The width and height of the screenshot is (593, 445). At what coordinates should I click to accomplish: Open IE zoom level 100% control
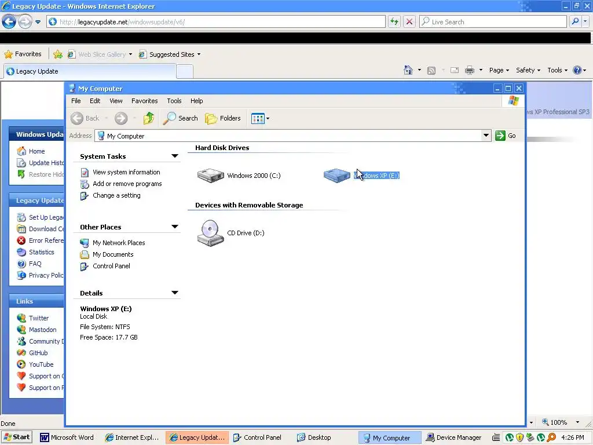[x=561, y=422]
